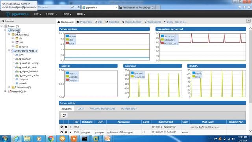The width and height of the screenshot is (252, 142).
Task: Expand the postgres database node
Action: coord(13,47)
